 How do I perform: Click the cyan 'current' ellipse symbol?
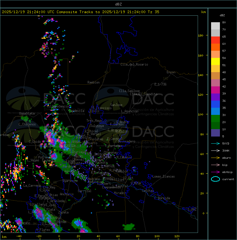click(215, 179)
